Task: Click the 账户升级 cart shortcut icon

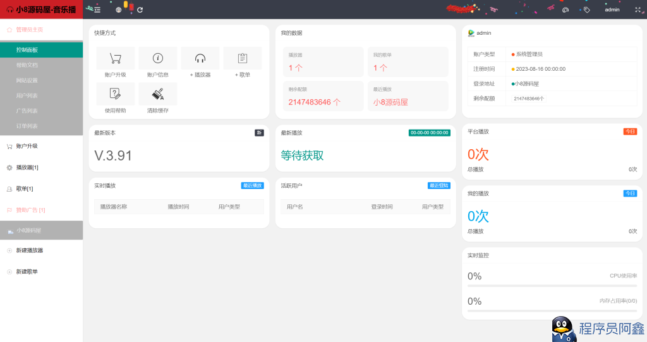Action: [116, 58]
